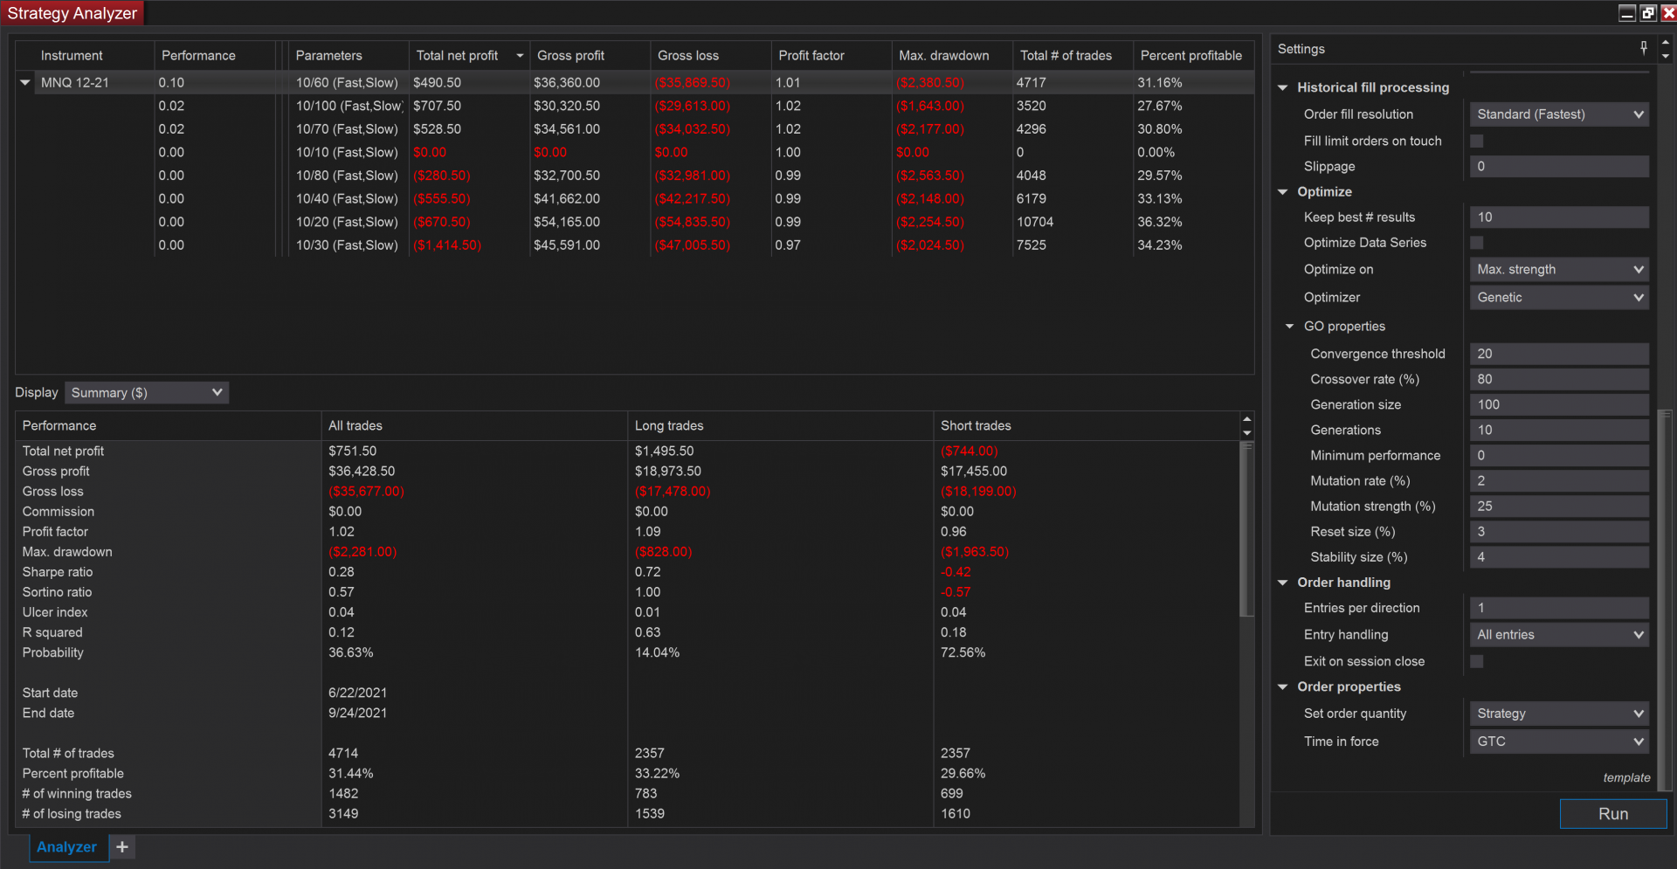Click the Generation size field
This screenshot has height=869, width=1677.
pos(1559,404)
